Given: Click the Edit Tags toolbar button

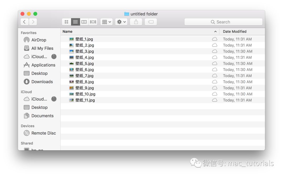Looking at the screenshot, I should click(151, 22).
